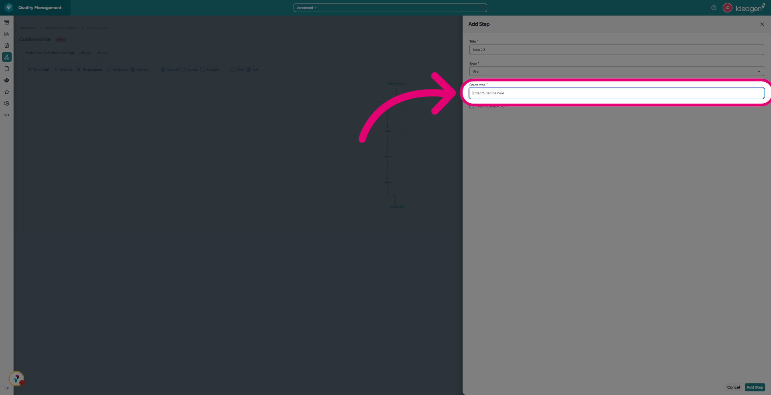This screenshot has width=771, height=395.
Task: Select Vertical layout radio button
Action: [133, 69]
